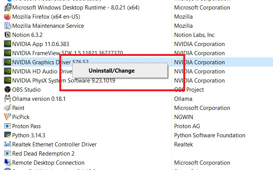Click the NVIDIA HD Audio Driver icon

coord(8,71)
